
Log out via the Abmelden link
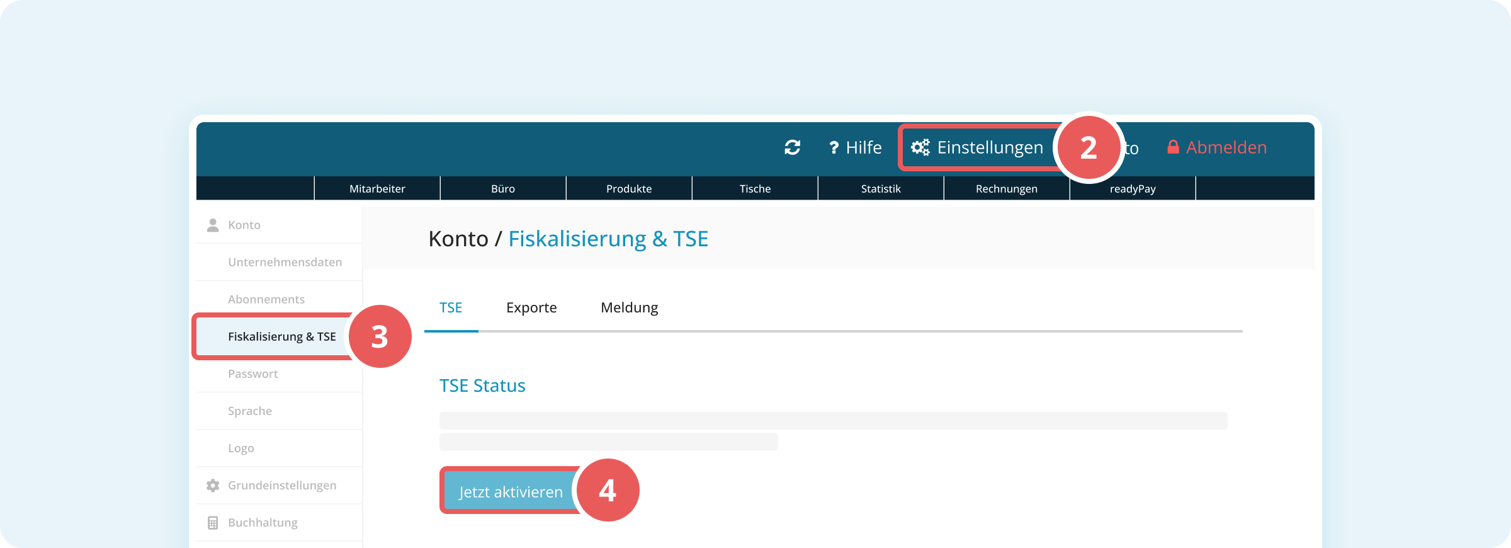pos(1216,147)
